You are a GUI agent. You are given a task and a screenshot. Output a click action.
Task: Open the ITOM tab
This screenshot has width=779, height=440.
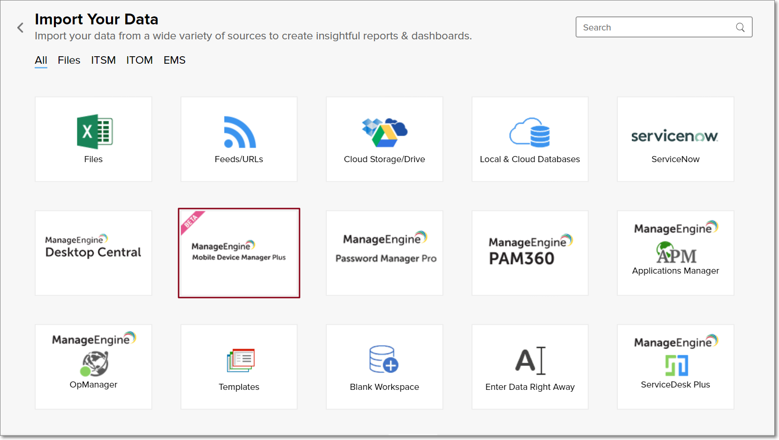[x=139, y=60]
